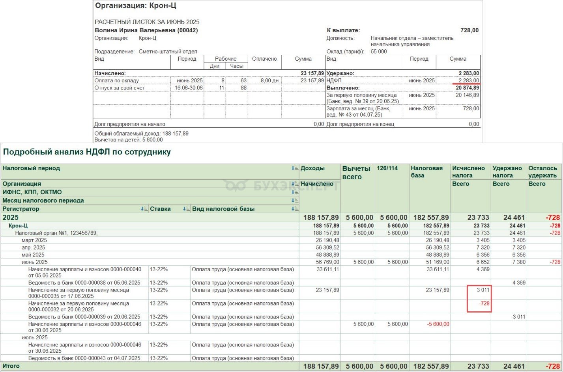Click sort icon in Месяц налогового периода header

(x=295, y=201)
